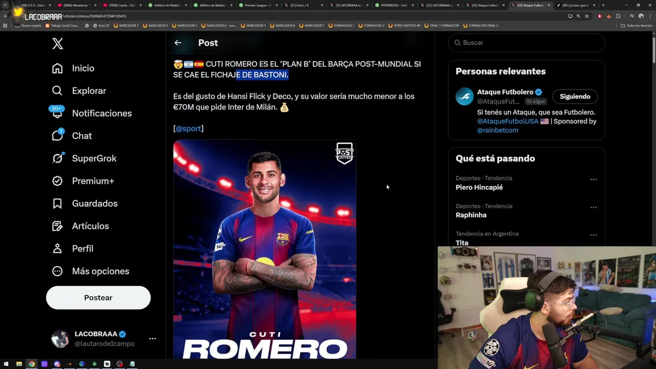Image resolution: width=656 pixels, height=369 pixels.
Task: Open Chat messages
Action: pos(72,136)
